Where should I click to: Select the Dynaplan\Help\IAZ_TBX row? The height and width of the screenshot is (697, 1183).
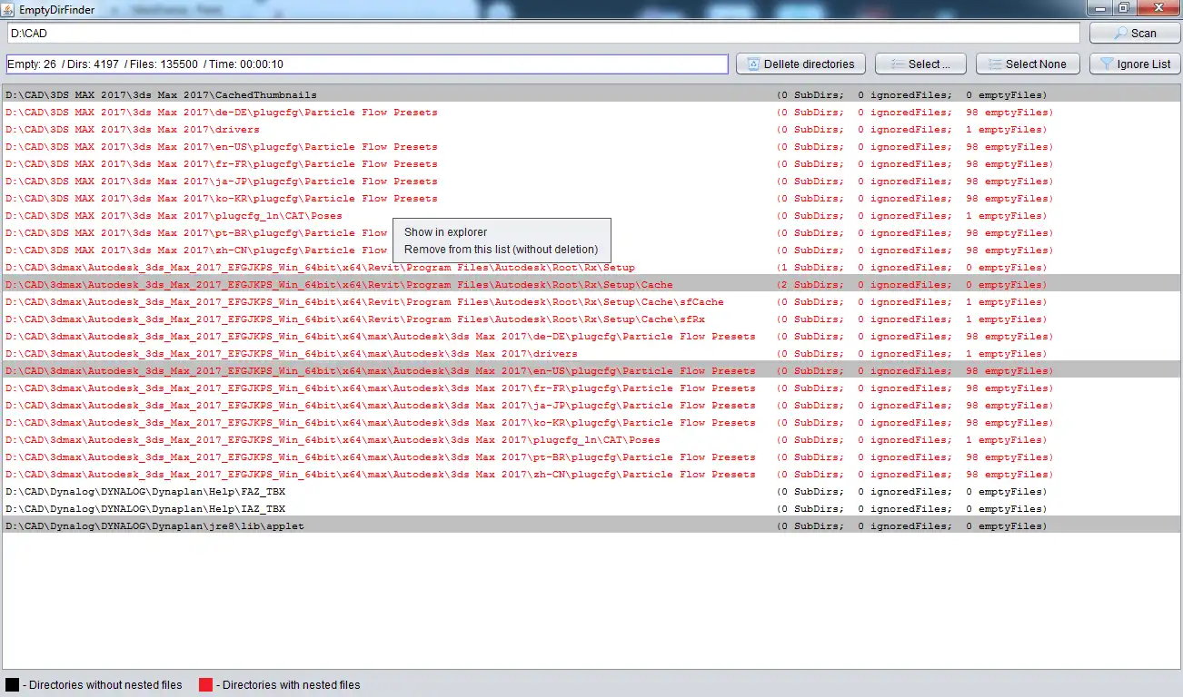point(591,509)
